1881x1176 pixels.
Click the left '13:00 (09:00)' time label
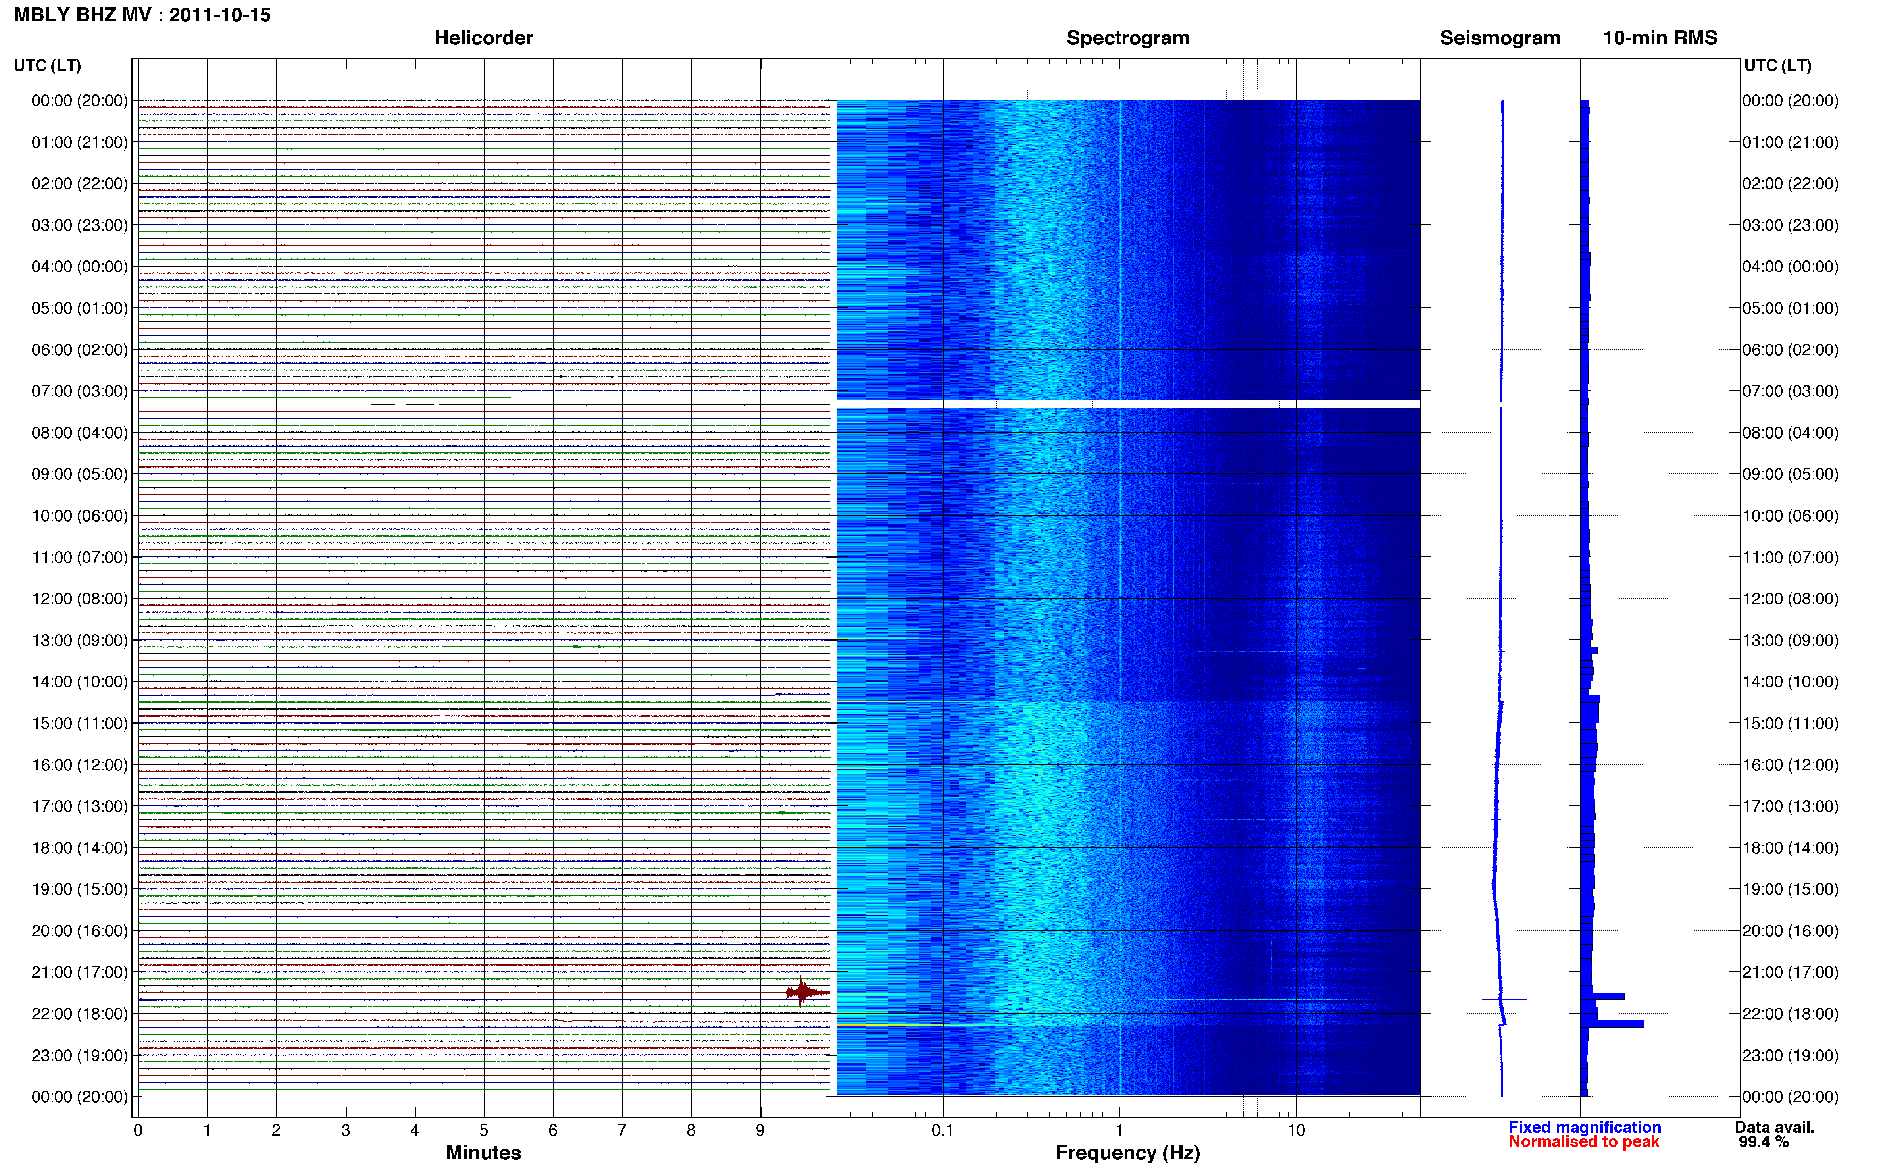(x=79, y=640)
